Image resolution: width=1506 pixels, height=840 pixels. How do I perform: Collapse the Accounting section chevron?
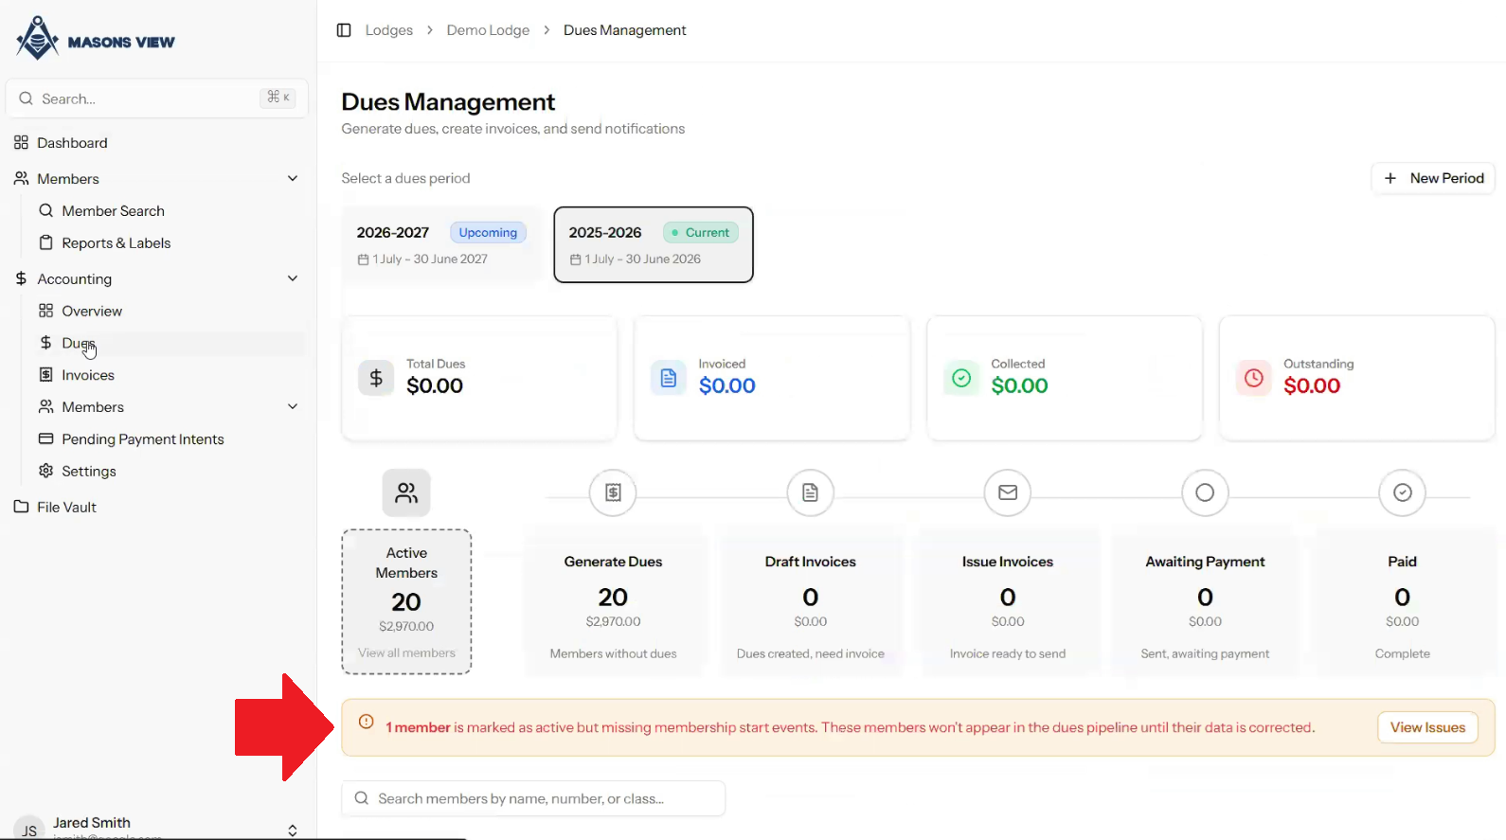click(x=293, y=279)
